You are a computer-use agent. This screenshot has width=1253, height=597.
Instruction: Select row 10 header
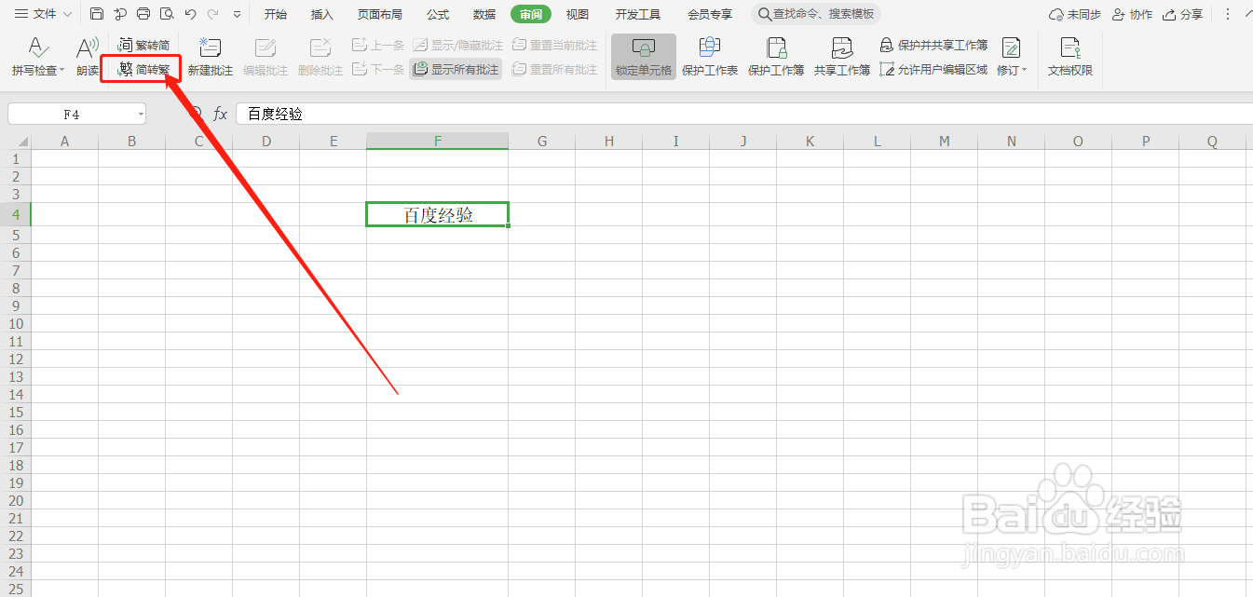[x=16, y=324]
